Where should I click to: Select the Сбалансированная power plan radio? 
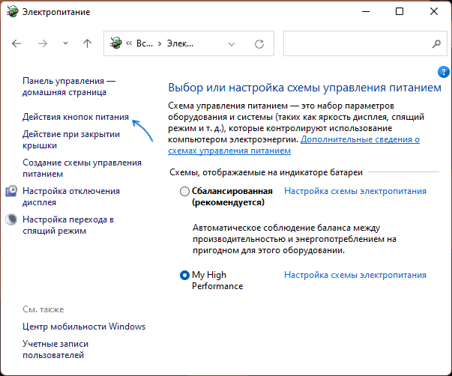(184, 191)
